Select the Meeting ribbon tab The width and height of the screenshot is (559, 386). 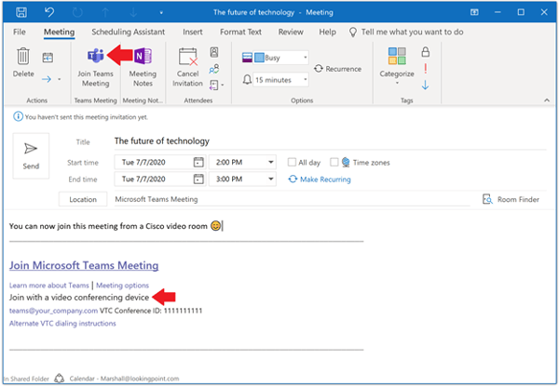(60, 32)
